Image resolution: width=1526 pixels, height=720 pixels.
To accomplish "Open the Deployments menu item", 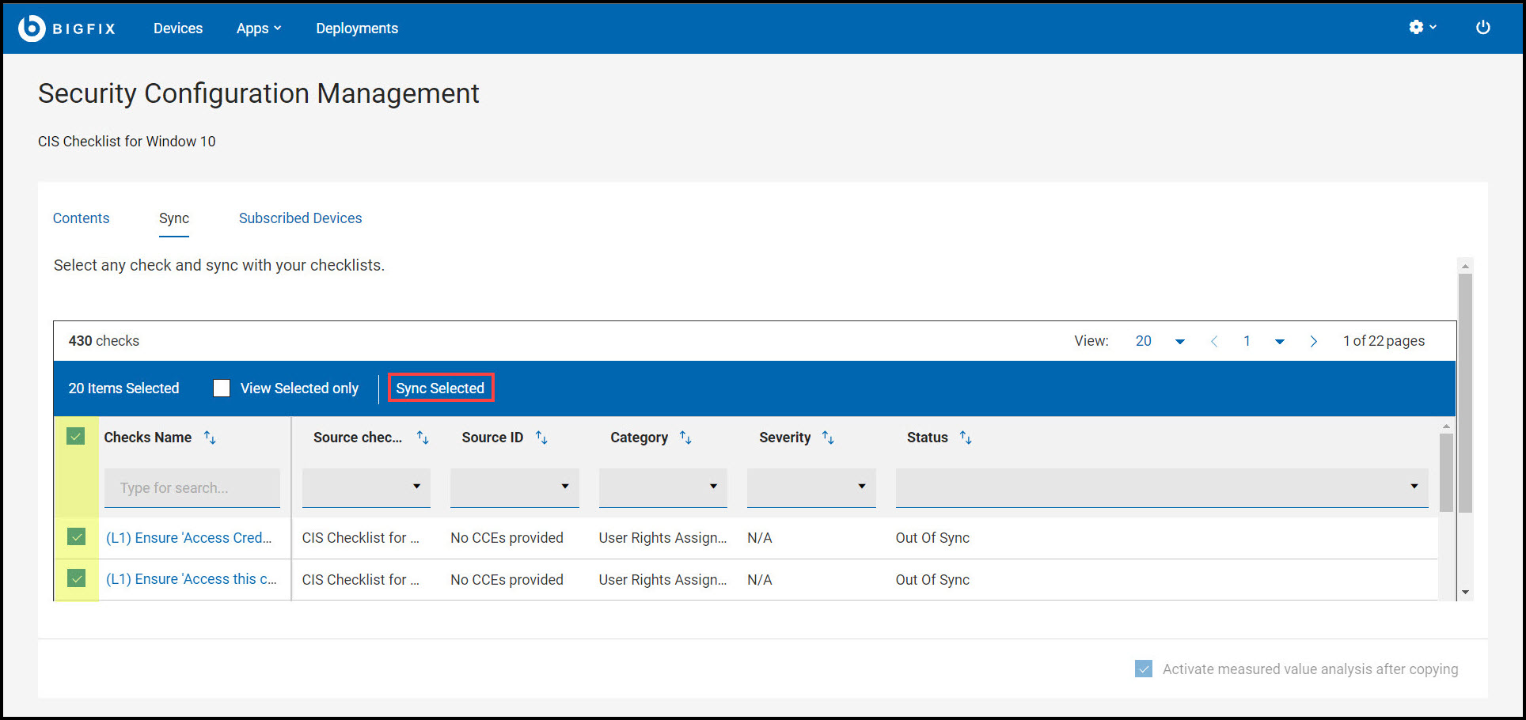I will pyautogui.click(x=356, y=28).
